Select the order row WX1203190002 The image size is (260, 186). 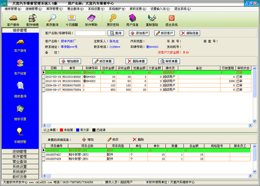point(72,77)
